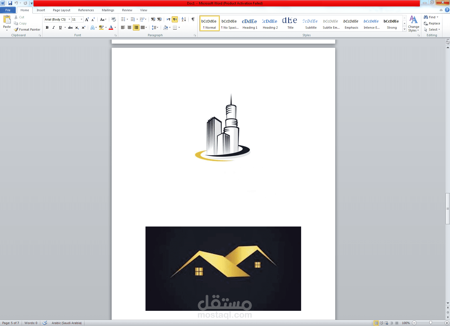
Task: Apply the font color
Action: pos(111,28)
